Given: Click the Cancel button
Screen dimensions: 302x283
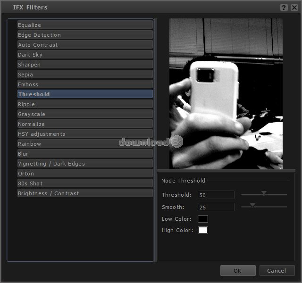Looking at the screenshot, I should pyautogui.click(x=277, y=270).
